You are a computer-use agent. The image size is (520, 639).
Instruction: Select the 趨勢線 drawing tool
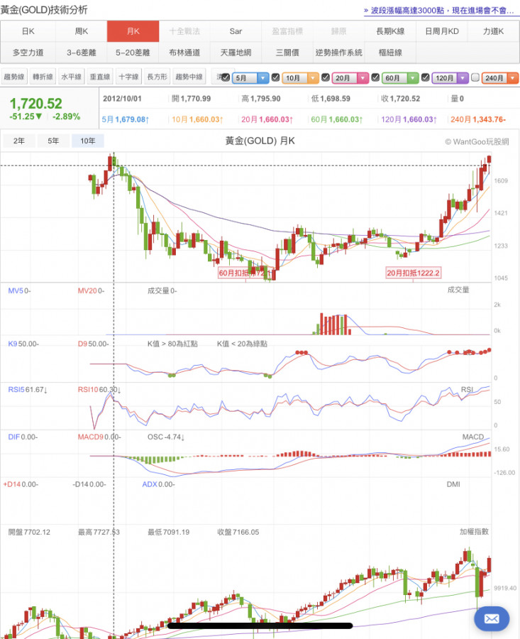tap(14, 77)
